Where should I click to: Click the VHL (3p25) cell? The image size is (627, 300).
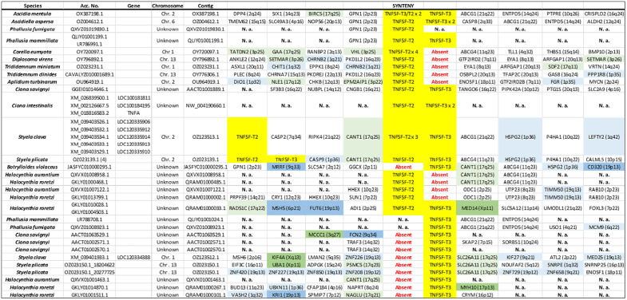point(363,52)
